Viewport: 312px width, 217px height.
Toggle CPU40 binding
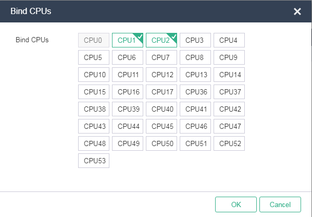point(161,109)
